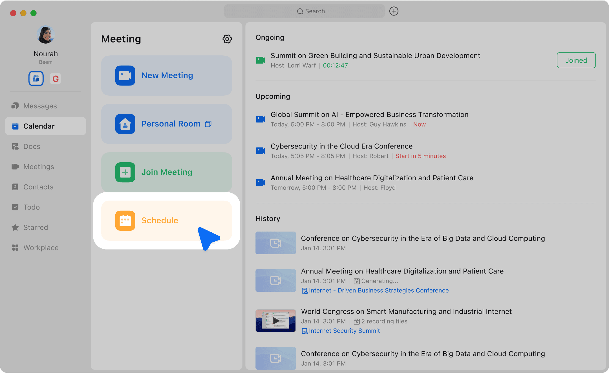Screen dimensions: 609x373
Task: Click the orange Schedule calendar icon
Action: pos(125,221)
